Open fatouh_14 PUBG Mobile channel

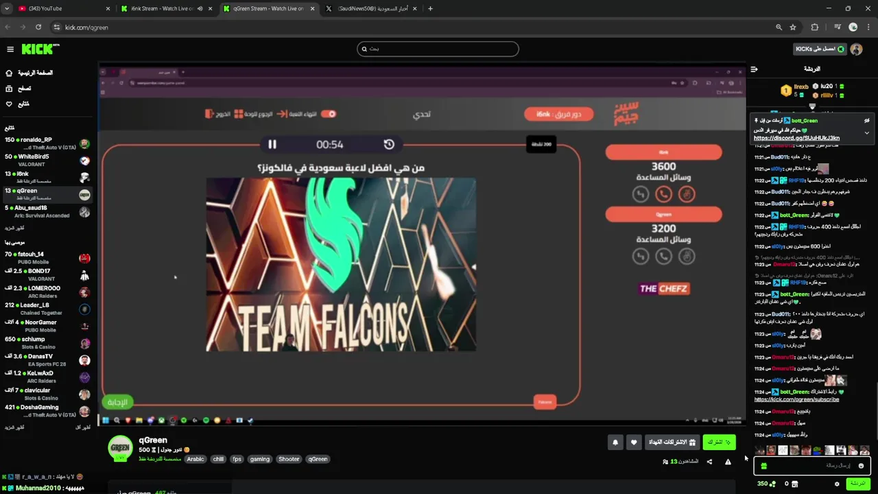(x=47, y=258)
